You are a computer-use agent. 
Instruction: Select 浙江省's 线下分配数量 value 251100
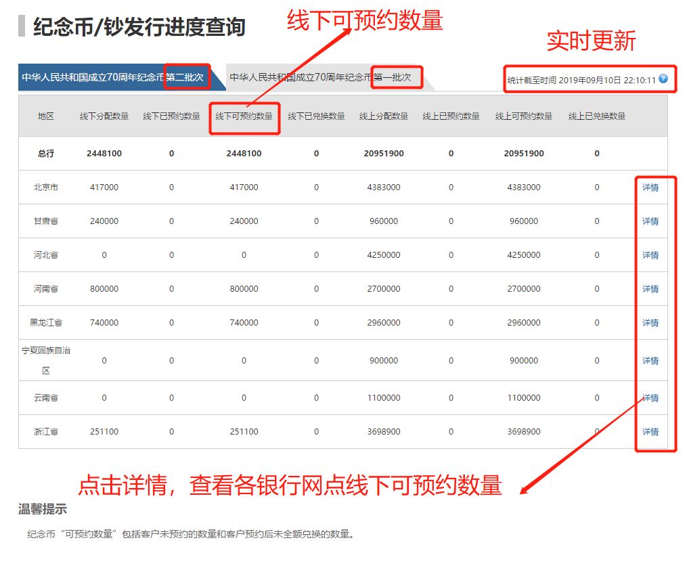pos(104,432)
